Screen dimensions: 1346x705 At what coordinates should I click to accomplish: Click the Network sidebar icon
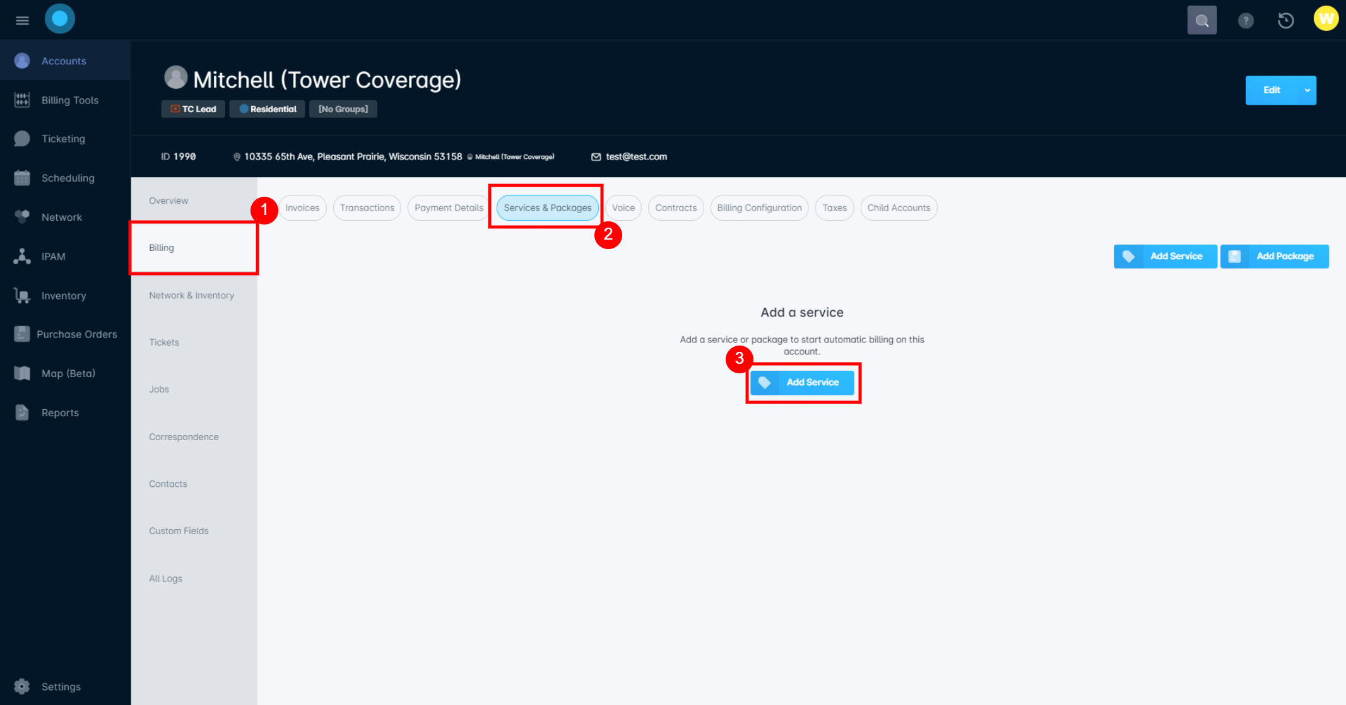click(x=22, y=217)
